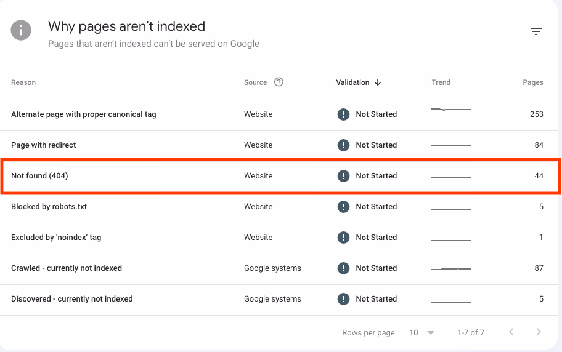Click the validation icon in Not found (404) row

pos(343,176)
